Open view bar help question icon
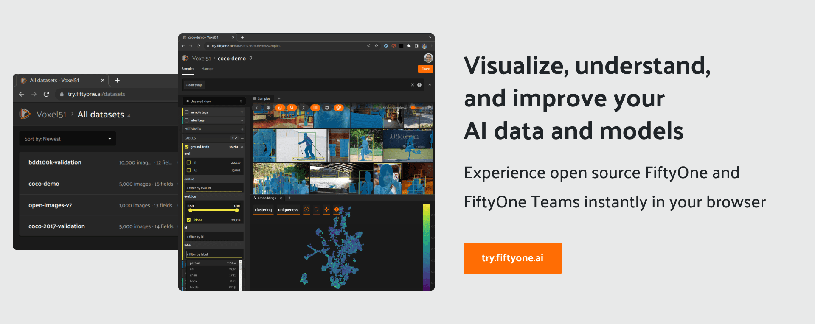815x324 pixels. (419, 85)
